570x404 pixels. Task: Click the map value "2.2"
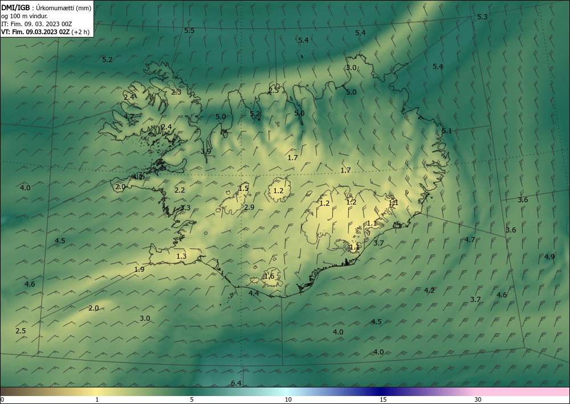click(180, 190)
